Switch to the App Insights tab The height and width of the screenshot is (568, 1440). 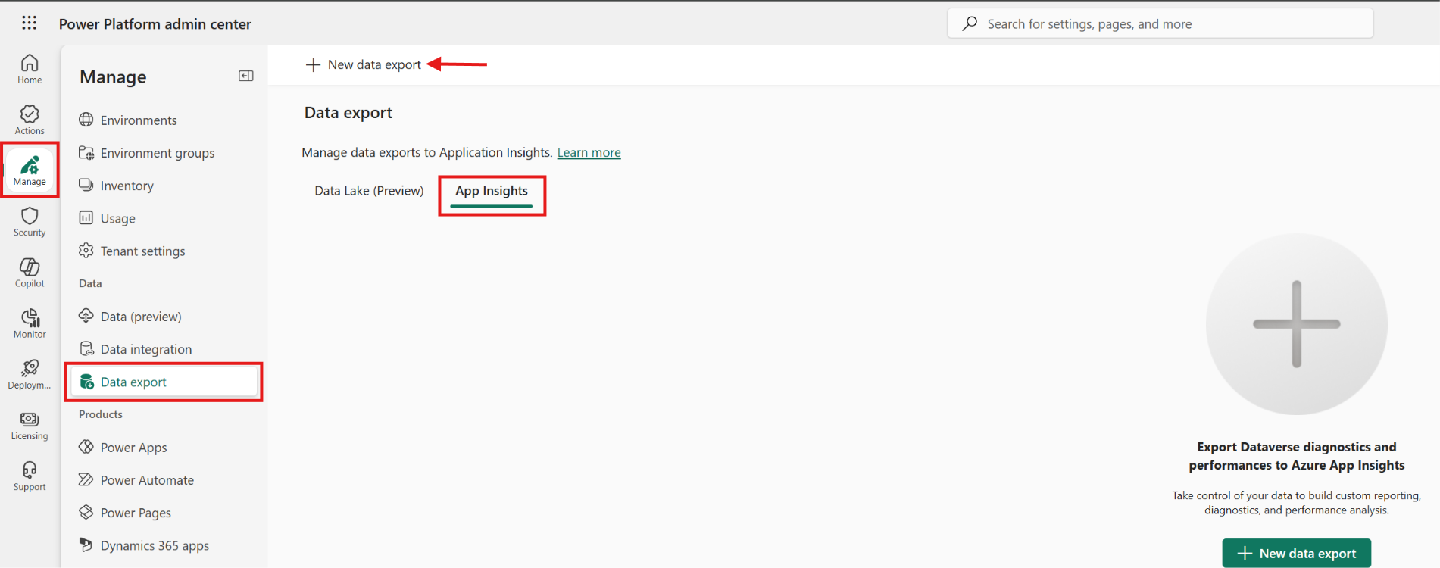coord(492,192)
